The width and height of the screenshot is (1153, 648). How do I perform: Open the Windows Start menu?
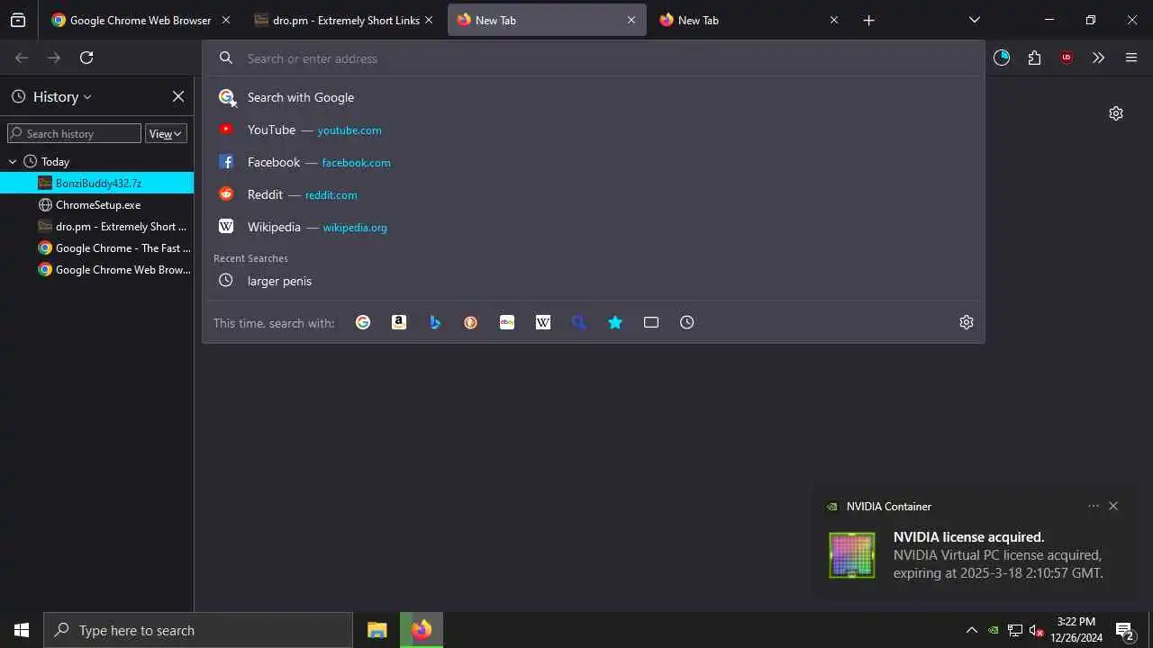click(x=22, y=630)
